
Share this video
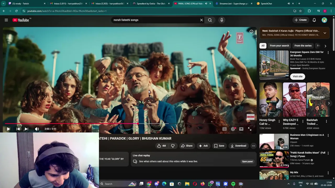187,146
